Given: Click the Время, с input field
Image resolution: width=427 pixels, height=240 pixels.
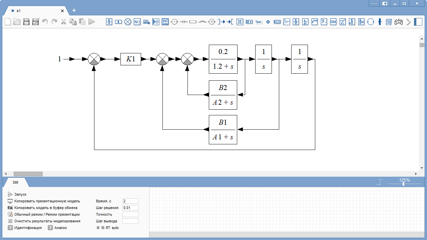Looking at the screenshot, I should point(130,201).
